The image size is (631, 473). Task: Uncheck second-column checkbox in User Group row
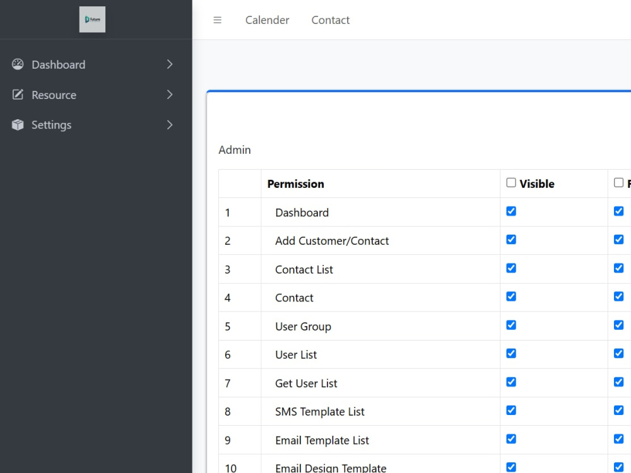(618, 325)
